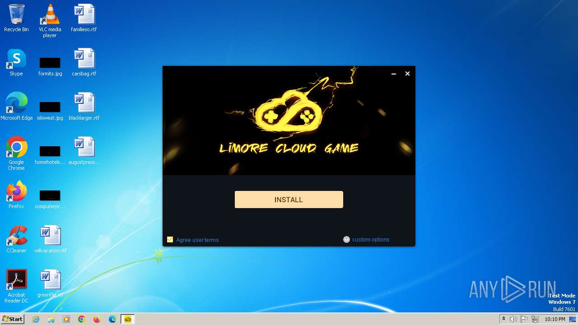Open the taskbar clock showing 10:10 PM
578x325 pixels.
click(555, 319)
